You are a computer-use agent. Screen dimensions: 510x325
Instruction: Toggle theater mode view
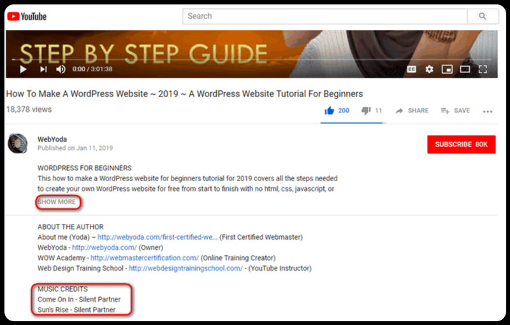(x=465, y=69)
